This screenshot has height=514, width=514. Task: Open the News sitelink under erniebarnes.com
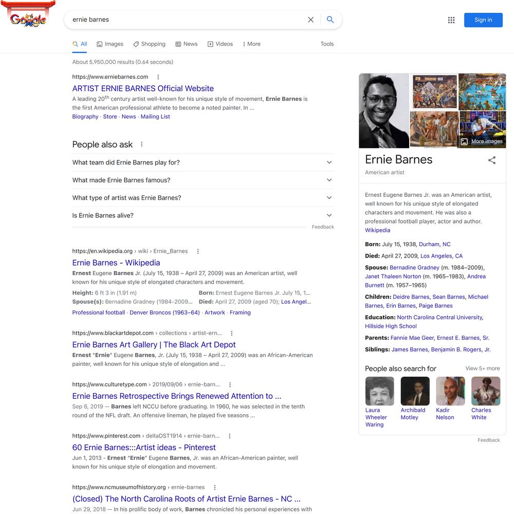coord(129,117)
